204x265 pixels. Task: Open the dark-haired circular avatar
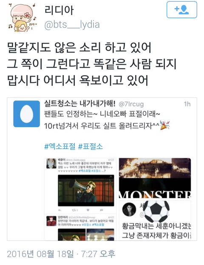click(129, 209)
